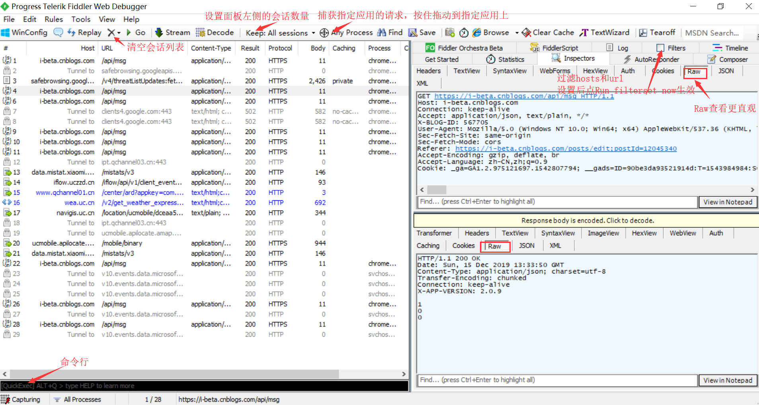Toggle the All Processes filter in status bar
759x405 pixels.
(78, 399)
